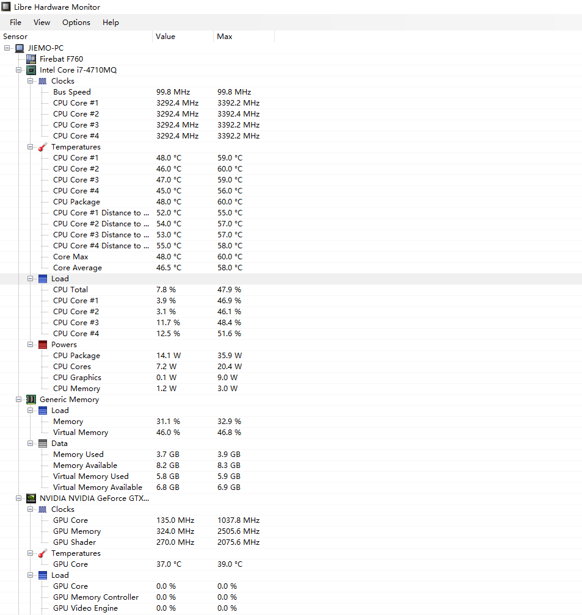This screenshot has height=615, width=582.
Task: Select CPU Core #2 clock row showing 3392.4 MHz max
Action: click(291, 114)
